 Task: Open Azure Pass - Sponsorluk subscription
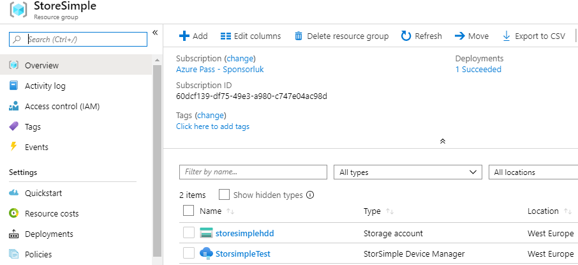click(x=219, y=69)
